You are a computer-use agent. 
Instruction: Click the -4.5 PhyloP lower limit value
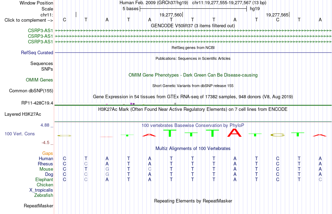click(x=45, y=143)
